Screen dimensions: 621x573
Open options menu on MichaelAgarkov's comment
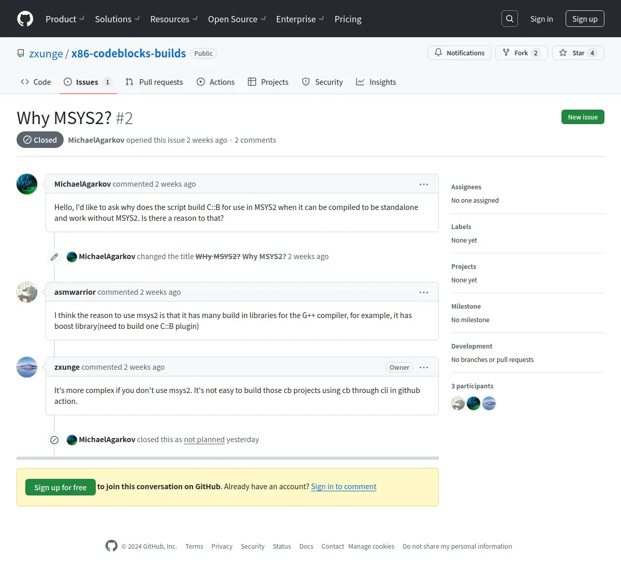pos(424,184)
